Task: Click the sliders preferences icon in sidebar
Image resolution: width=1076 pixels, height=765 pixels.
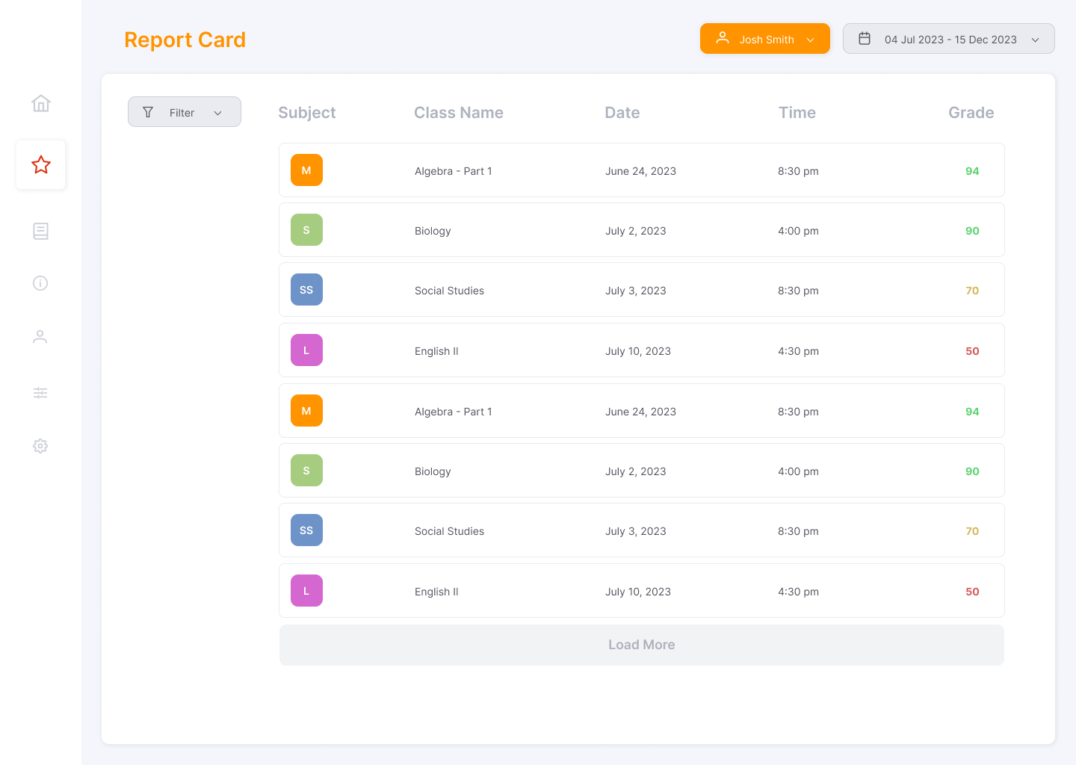Action: (40, 392)
